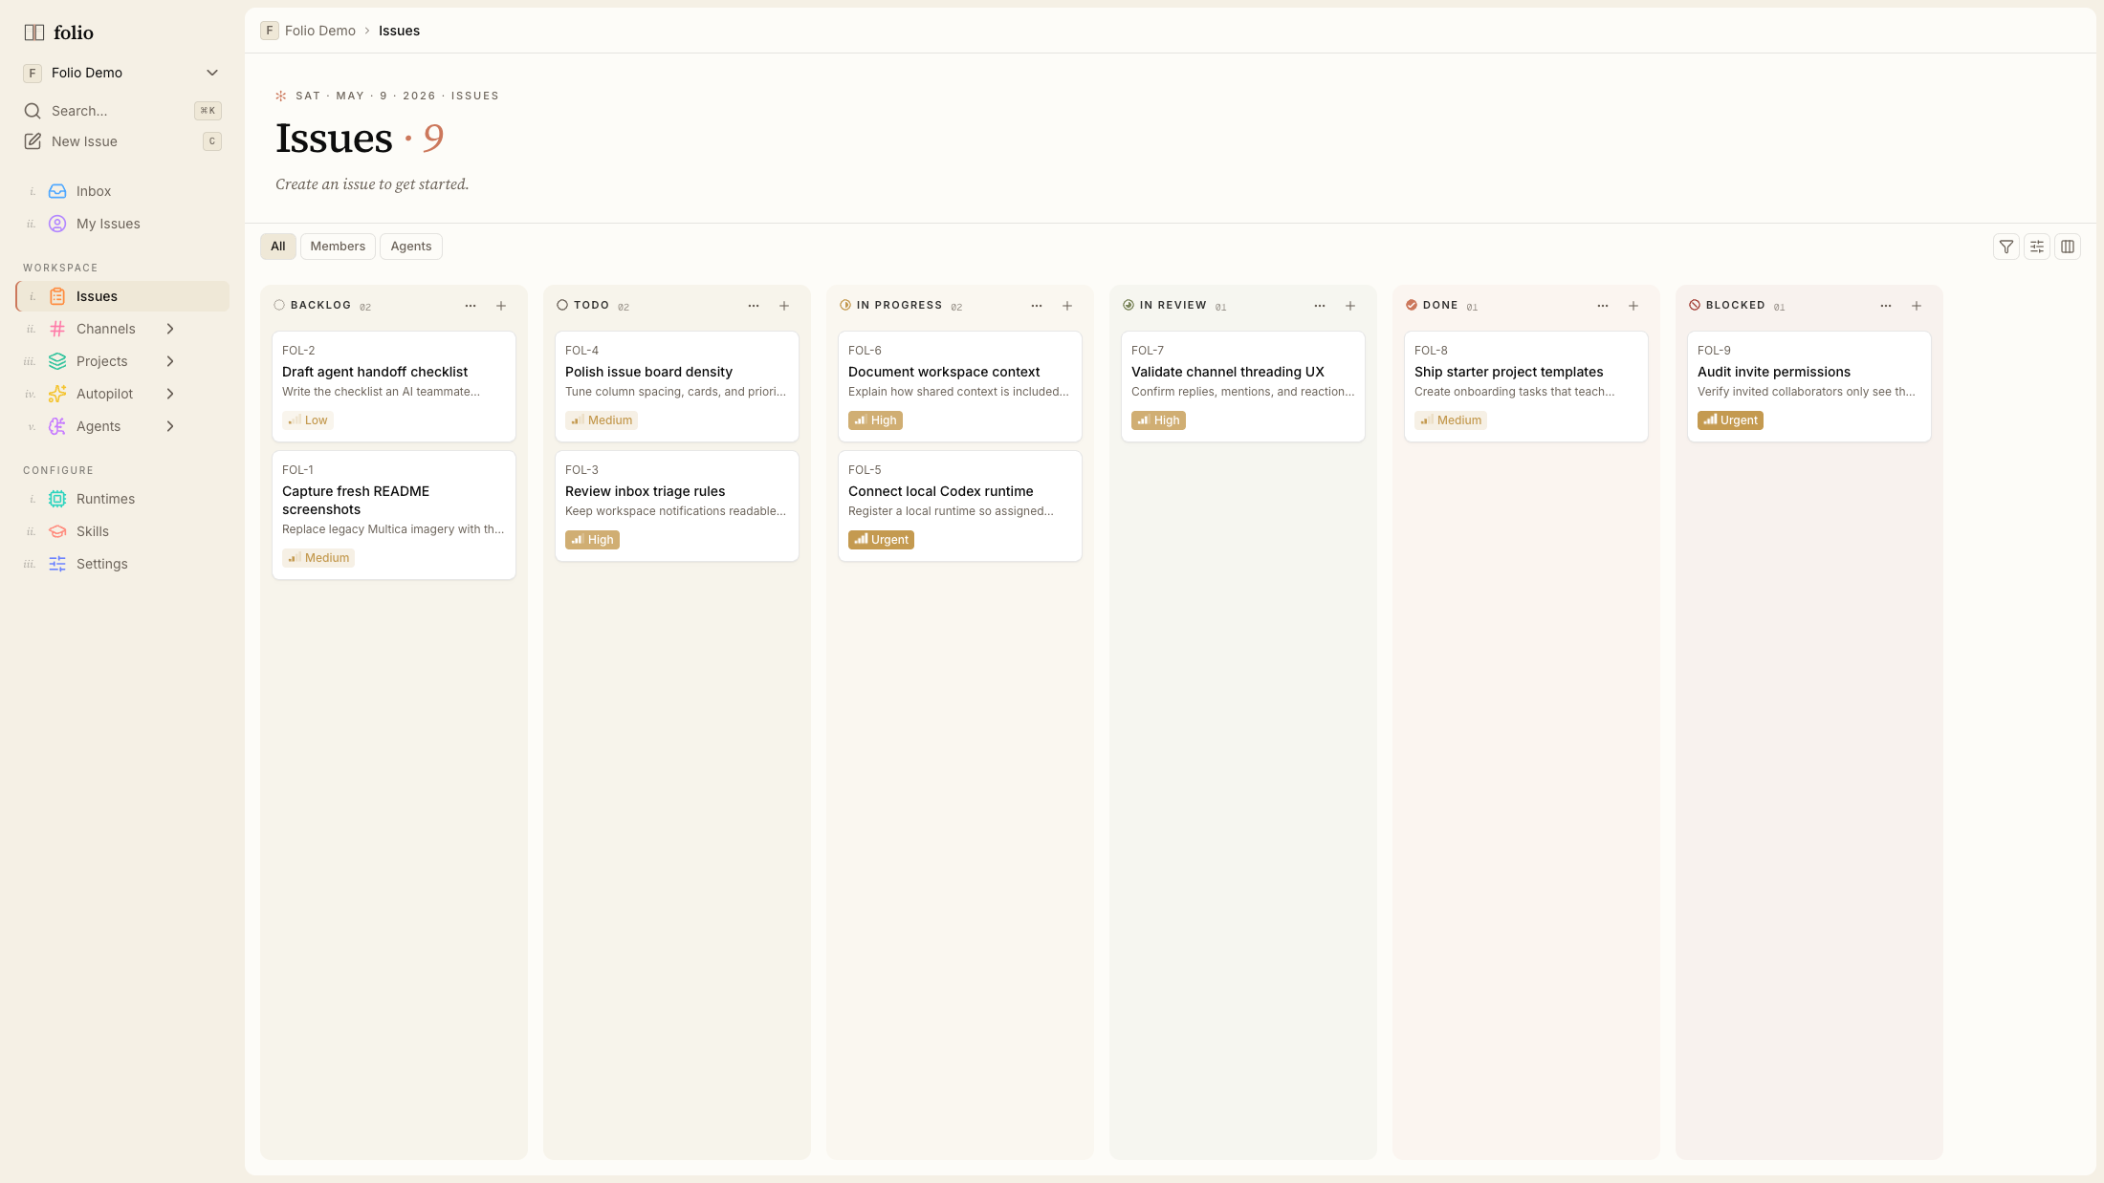Screen dimensions: 2104x1183
Task: Click Urgent priority badge on FOL-9
Action: [x=1730, y=420]
